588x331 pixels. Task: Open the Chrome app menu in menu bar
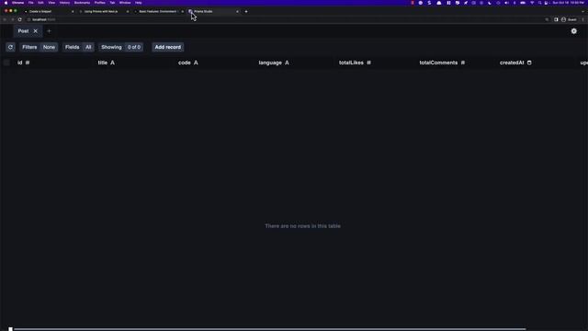(x=17, y=3)
